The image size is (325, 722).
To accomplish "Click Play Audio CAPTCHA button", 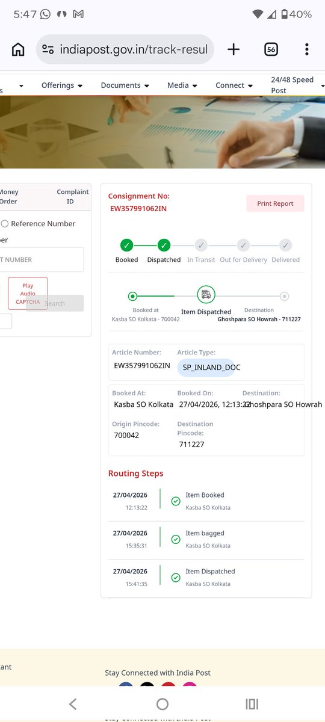I will point(28,294).
